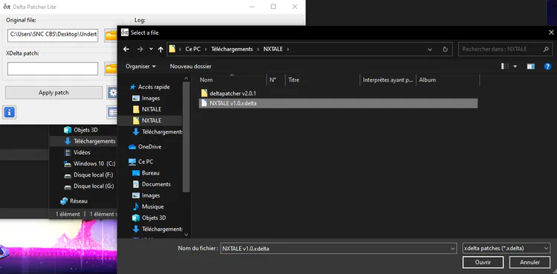This screenshot has height=274, width=557.
Task: Click Ce PC breadcrumb in address bar
Action: pyautogui.click(x=192, y=50)
